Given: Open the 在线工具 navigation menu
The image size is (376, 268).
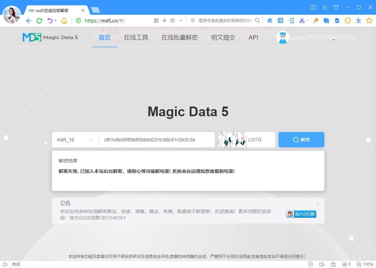Looking at the screenshot, I should 136,38.
